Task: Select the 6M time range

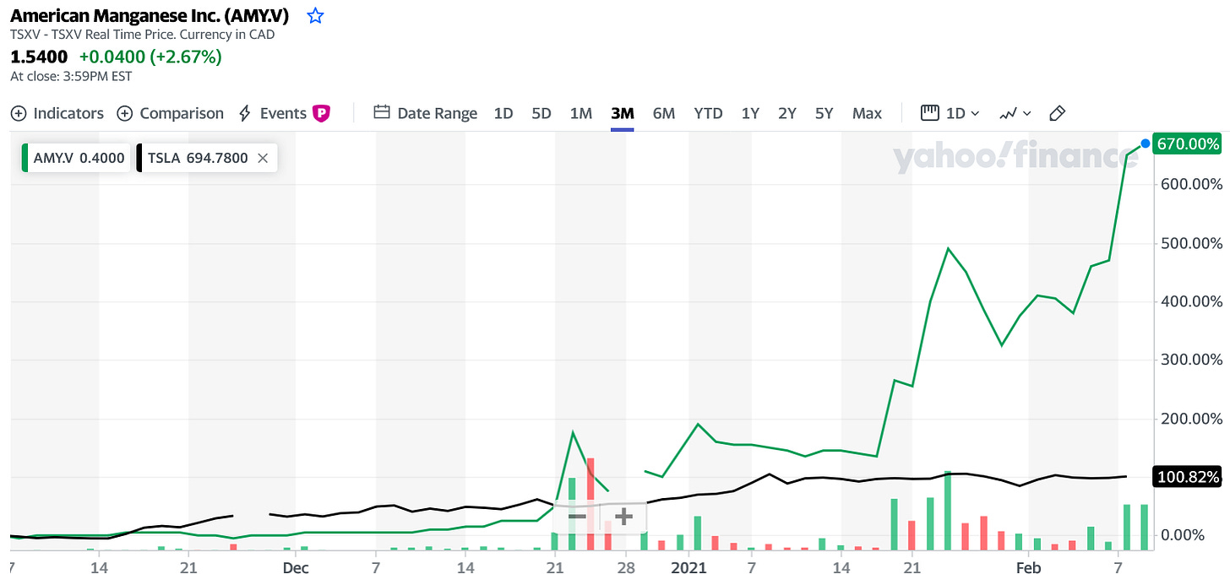Action: (x=664, y=113)
